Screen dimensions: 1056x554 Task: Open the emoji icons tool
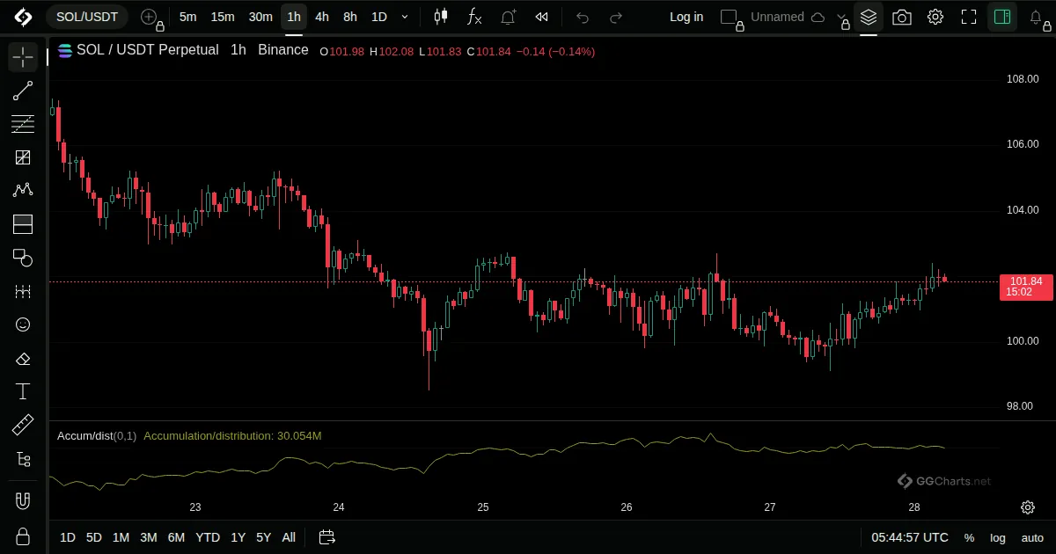coord(23,324)
